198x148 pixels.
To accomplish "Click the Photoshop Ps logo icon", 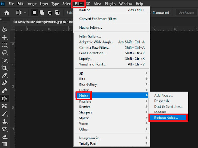I will click(x=2, y=3).
